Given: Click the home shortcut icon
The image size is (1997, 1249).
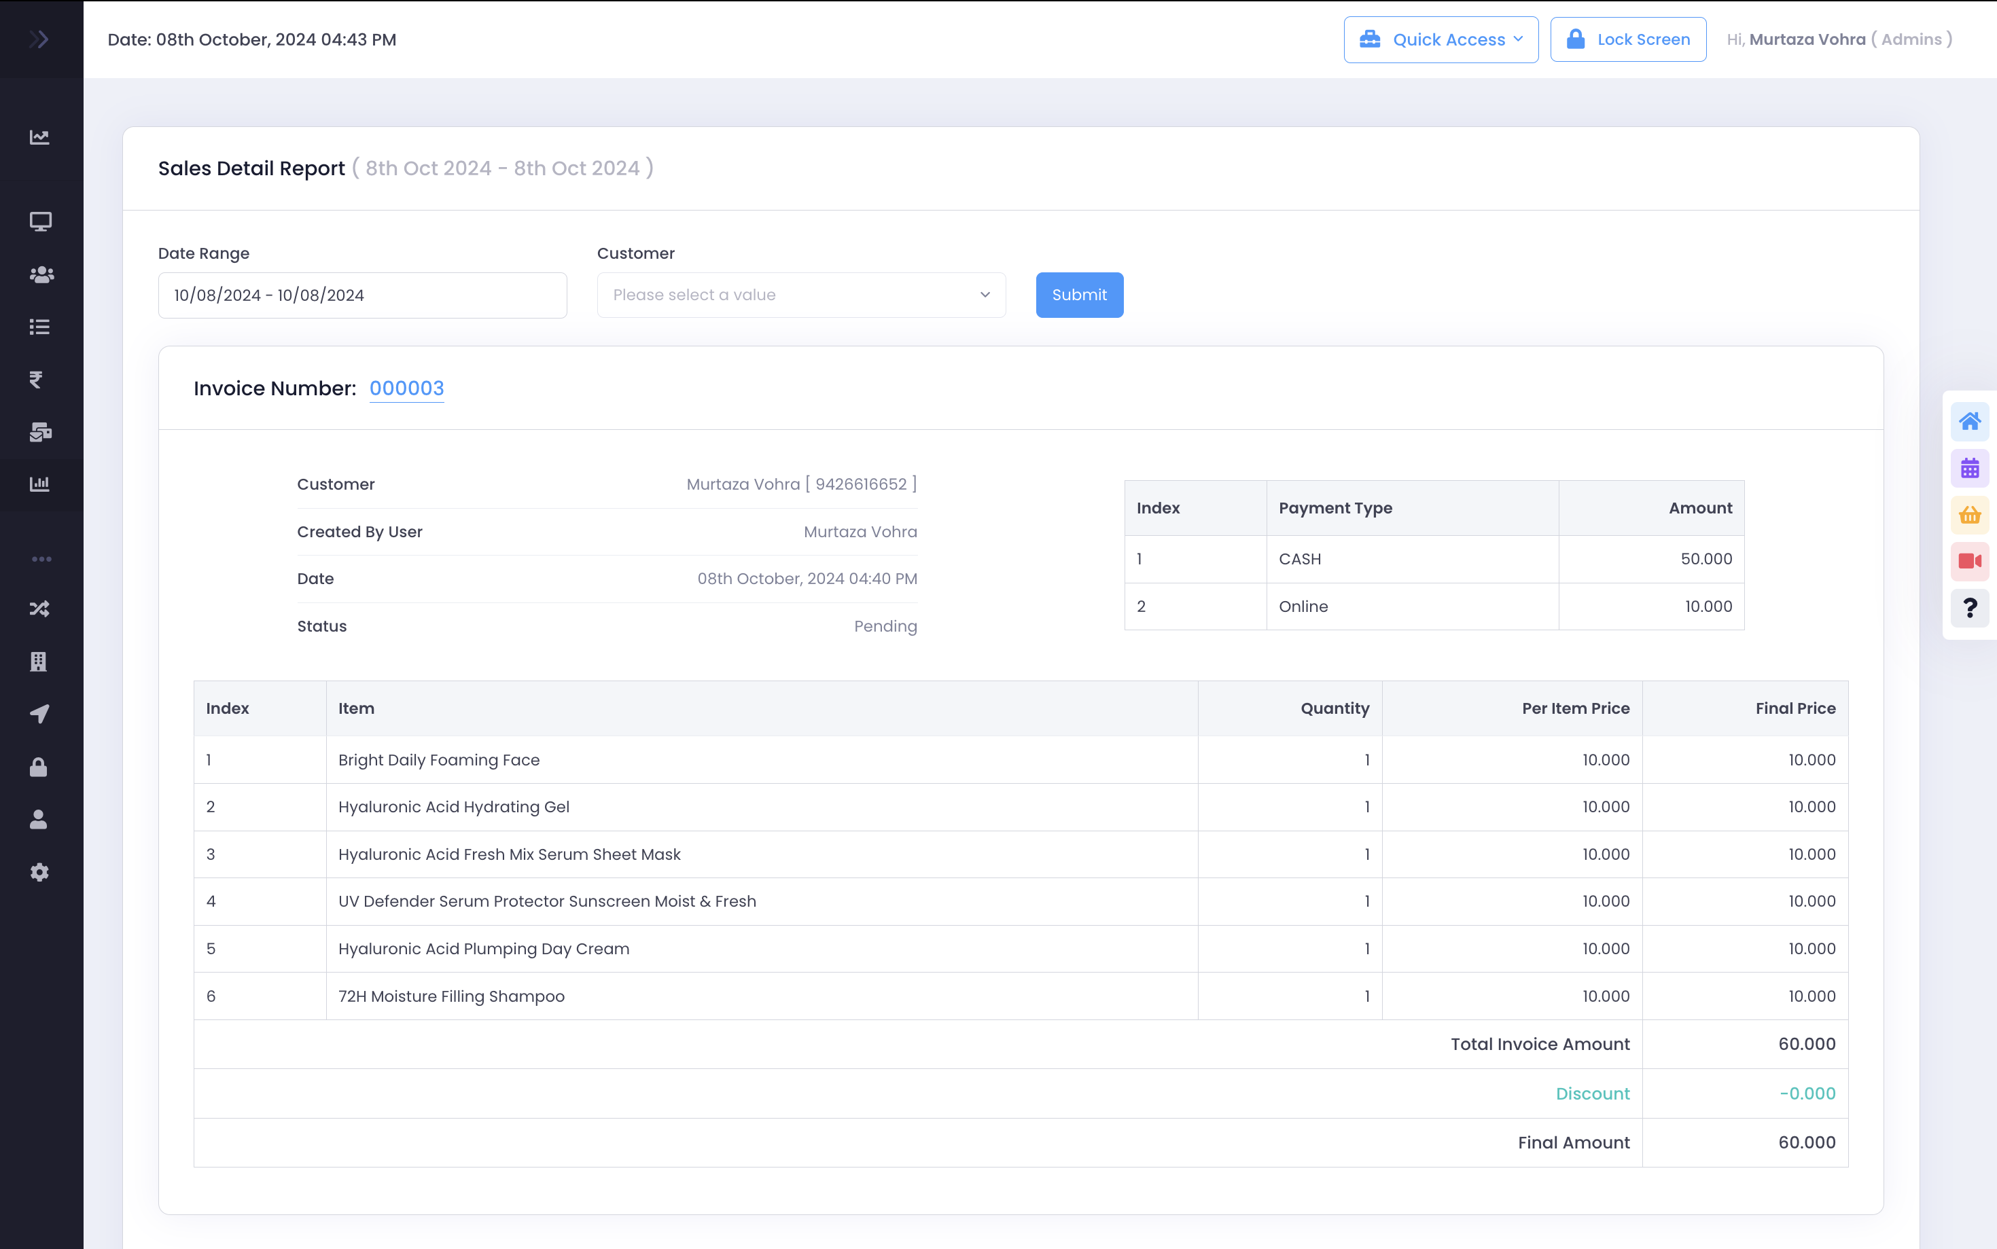Looking at the screenshot, I should pyautogui.click(x=1970, y=421).
